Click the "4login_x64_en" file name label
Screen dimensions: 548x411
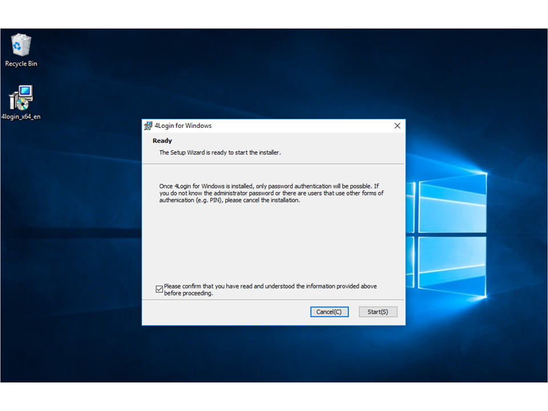click(21, 117)
